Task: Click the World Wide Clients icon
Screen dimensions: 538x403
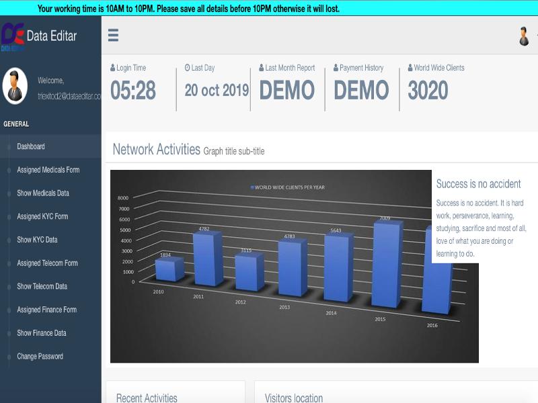Action: (x=410, y=68)
